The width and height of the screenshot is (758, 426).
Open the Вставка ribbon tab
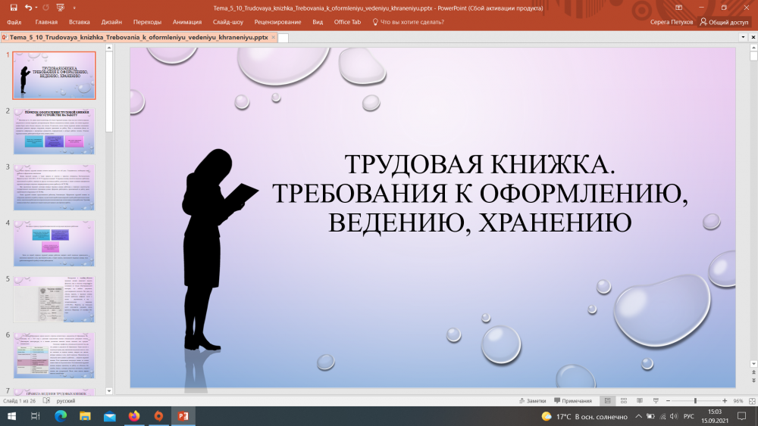pyautogui.click(x=79, y=22)
